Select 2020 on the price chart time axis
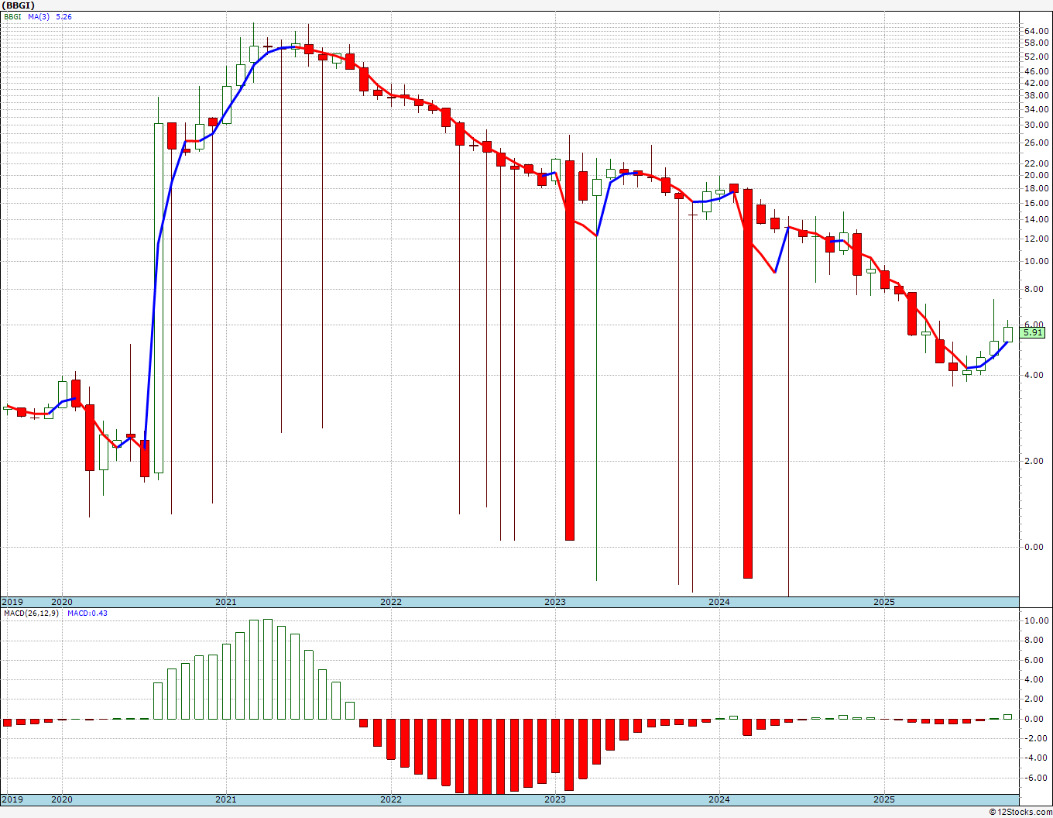The height and width of the screenshot is (818, 1053). coord(61,602)
